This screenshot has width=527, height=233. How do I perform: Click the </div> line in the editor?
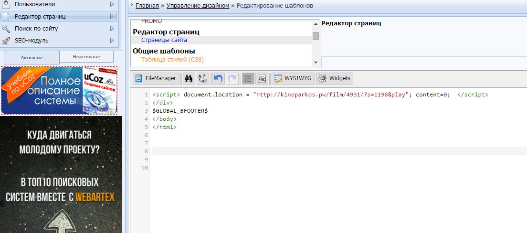tap(163, 103)
